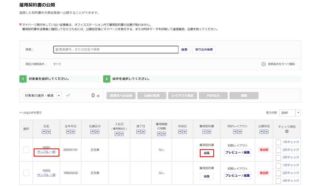Sort 公開状況 column descending arrow

point(266,131)
